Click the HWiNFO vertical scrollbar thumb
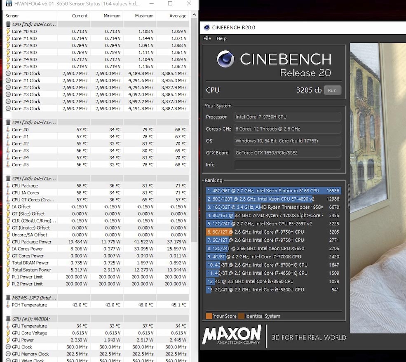Image resolution: width=406 pixels, height=362 pixels. pyautogui.click(x=194, y=131)
